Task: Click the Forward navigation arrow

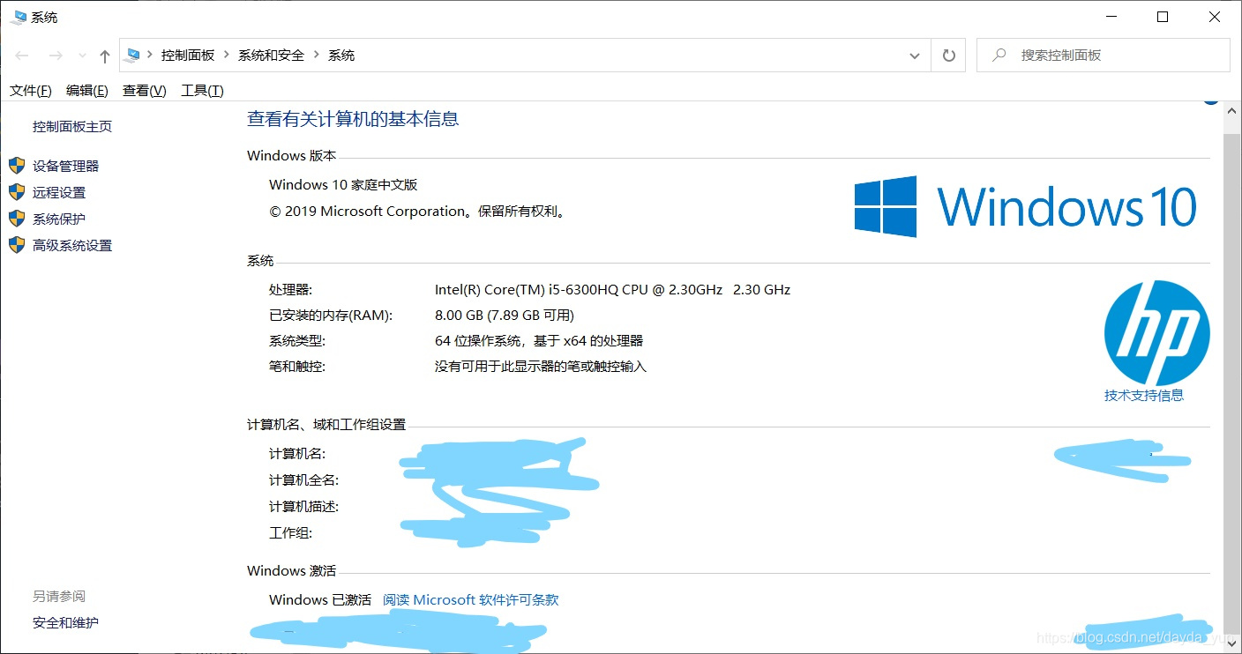Action: (55, 56)
